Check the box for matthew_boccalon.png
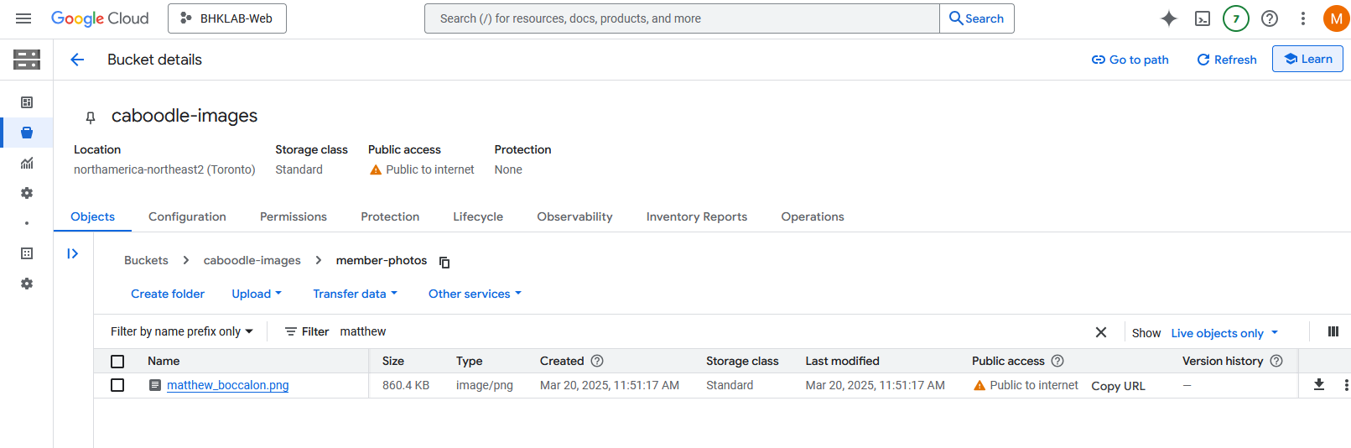 click(117, 385)
